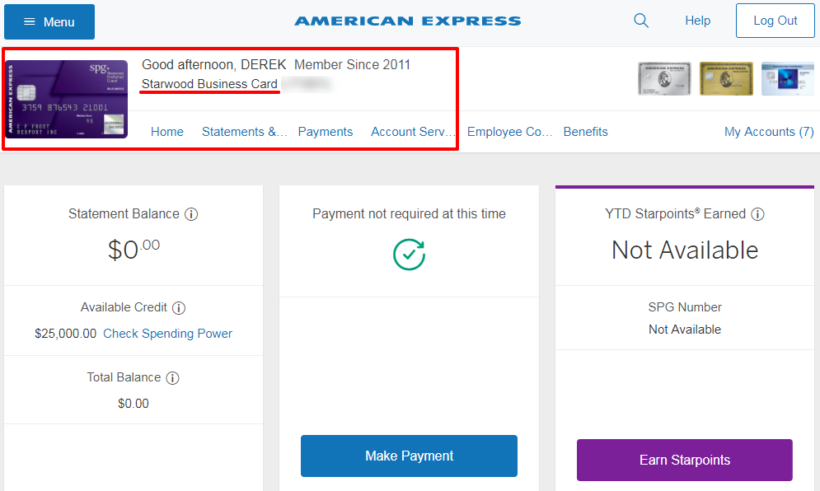Click the Earn Starpoints button
Image resolution: width=820 pixels, height=491 pixels.
[x=685, y=461]
